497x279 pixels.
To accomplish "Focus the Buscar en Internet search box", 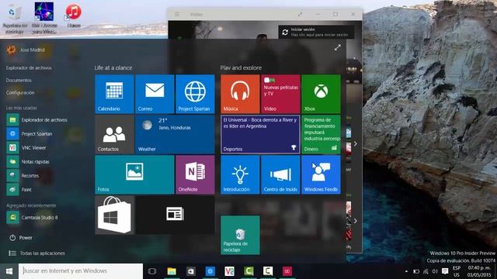I will pyautogui.click(x=81, y=271).
